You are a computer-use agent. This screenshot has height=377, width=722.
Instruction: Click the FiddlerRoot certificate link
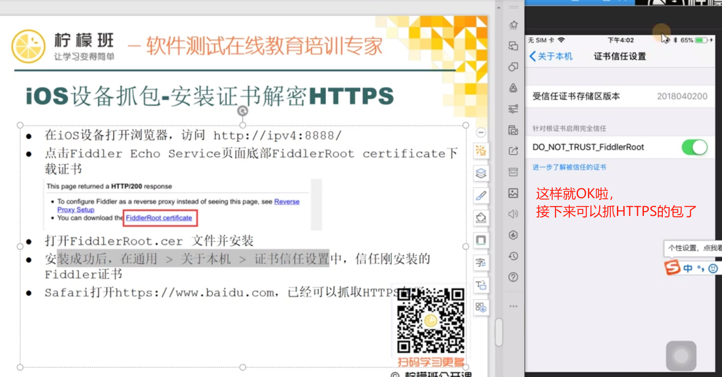click(x=159, y=218)
